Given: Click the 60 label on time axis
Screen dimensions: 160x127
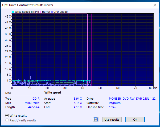Looking at the screenshot, I should [118, 88].
